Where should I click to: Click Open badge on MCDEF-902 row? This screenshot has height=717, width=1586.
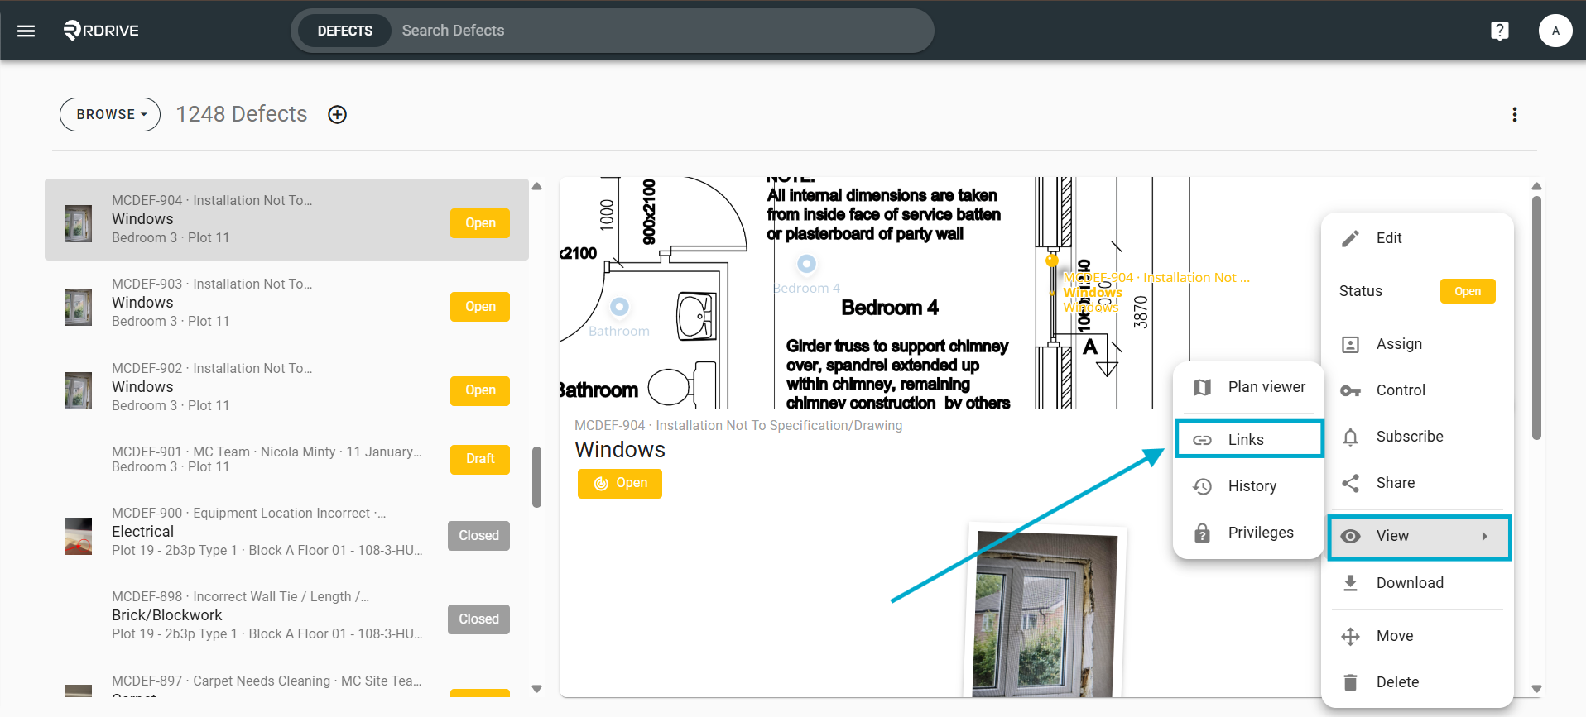coord(480,390)
